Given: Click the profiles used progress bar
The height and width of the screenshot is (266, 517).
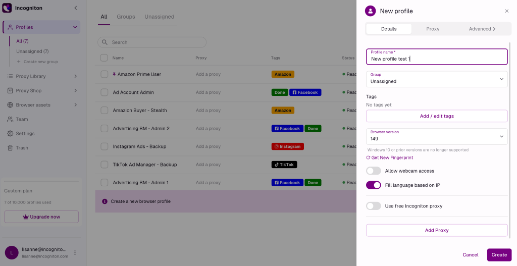Looking at the screenshot, I should (41, 181).
